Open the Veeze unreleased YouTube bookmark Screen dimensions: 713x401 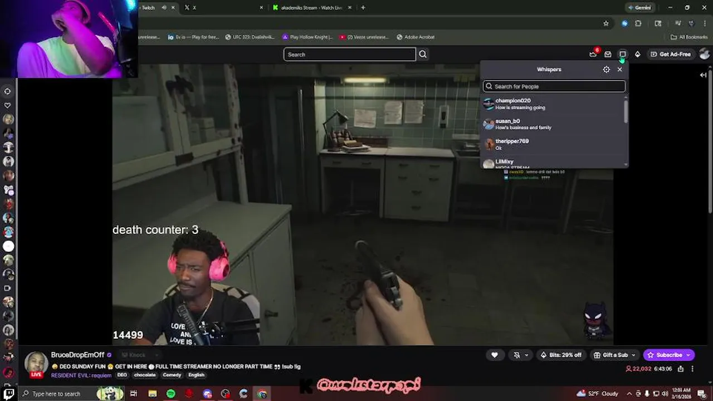point(365,37)
